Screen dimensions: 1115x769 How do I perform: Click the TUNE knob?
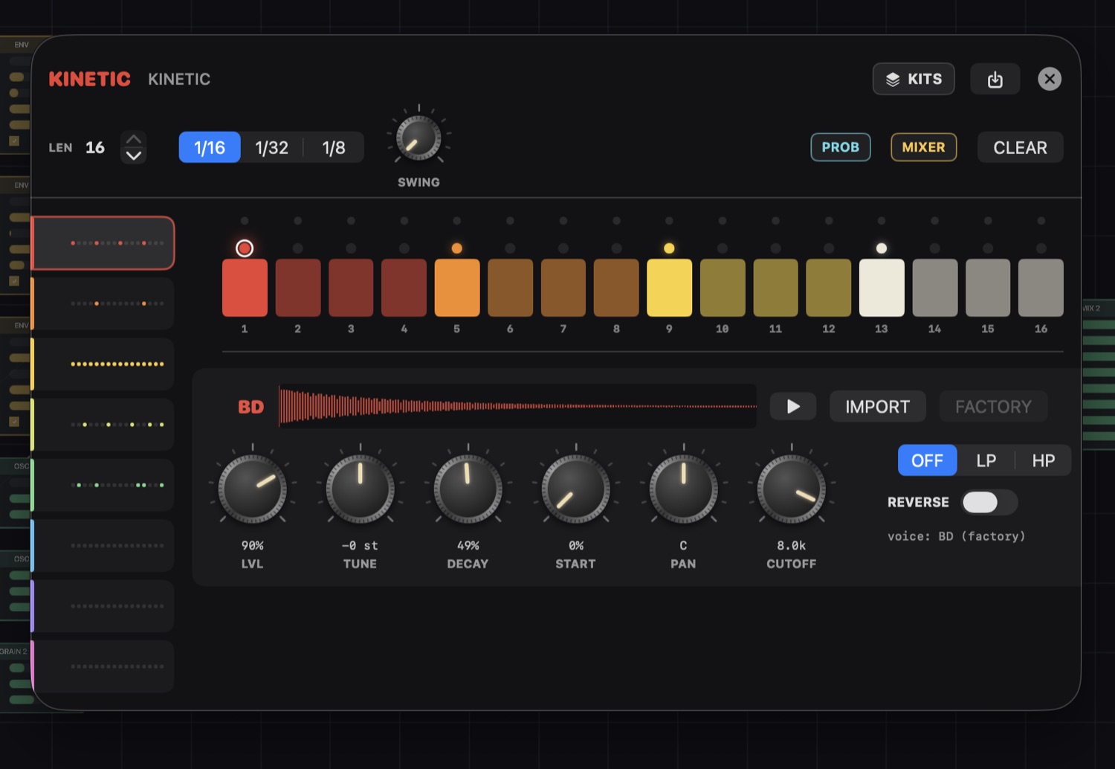360,489
